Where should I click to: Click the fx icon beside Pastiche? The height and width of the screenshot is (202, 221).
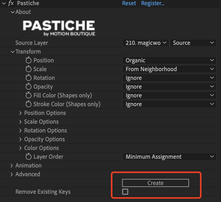[11, 3]
